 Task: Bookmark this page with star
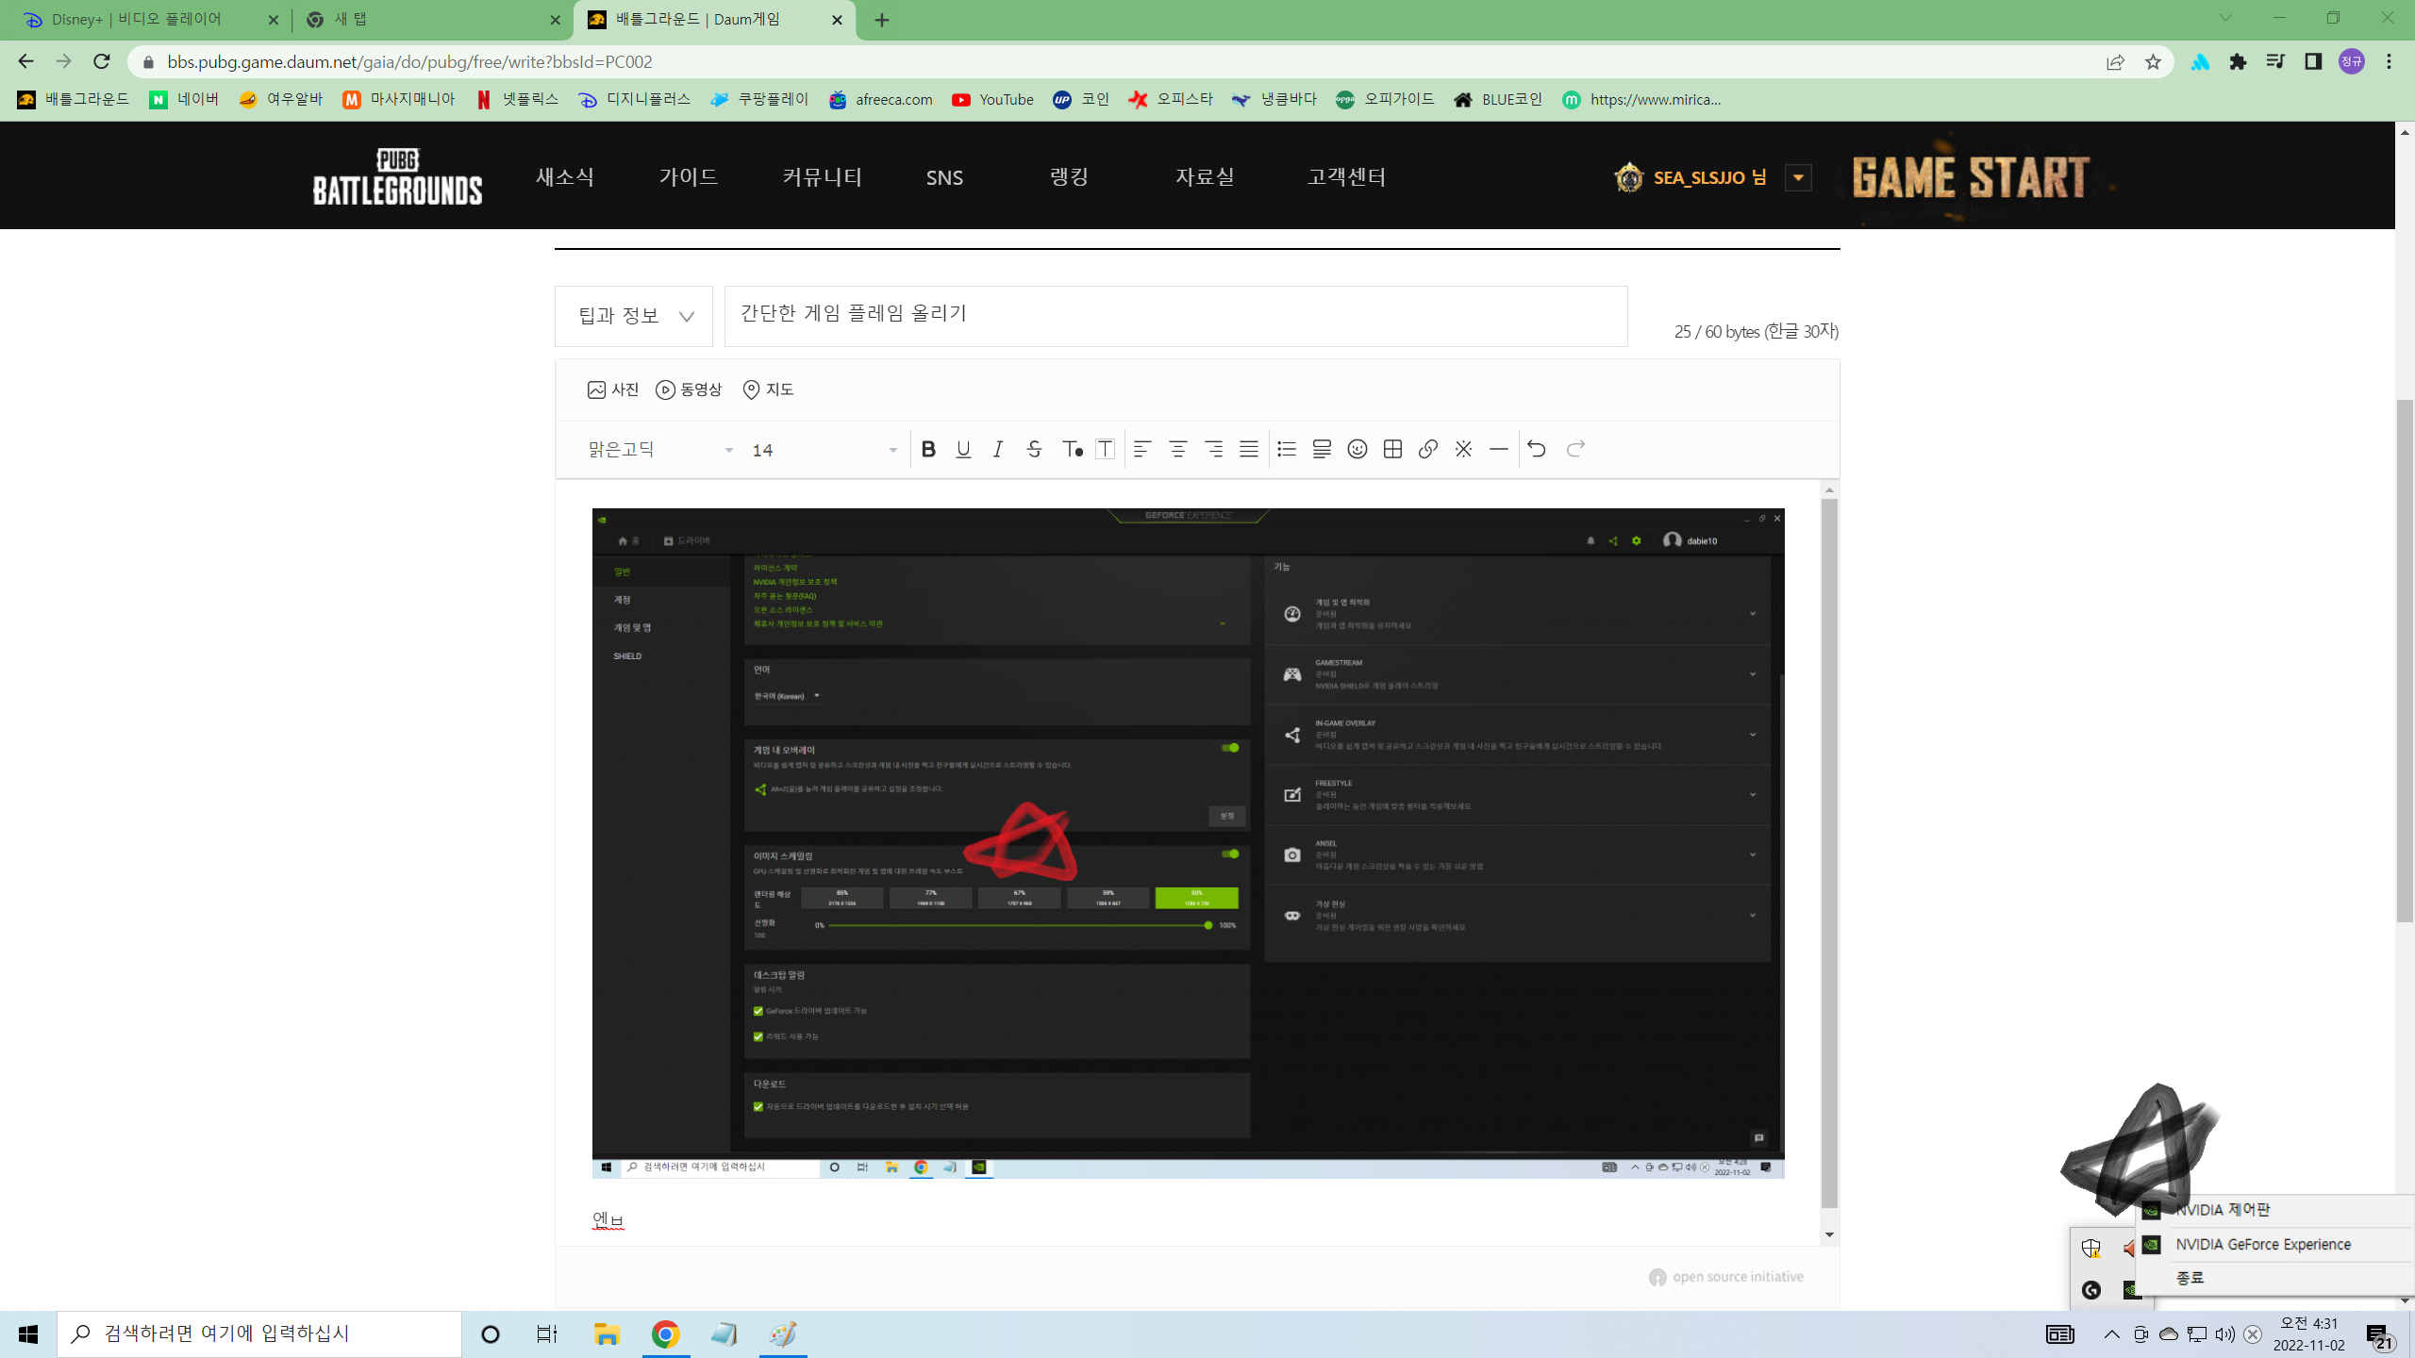[2153, 61]
